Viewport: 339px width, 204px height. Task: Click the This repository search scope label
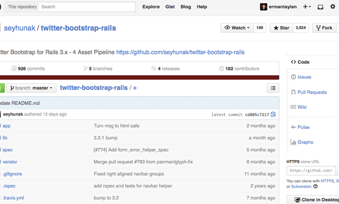pyautogui.click(x=22, y=7)
